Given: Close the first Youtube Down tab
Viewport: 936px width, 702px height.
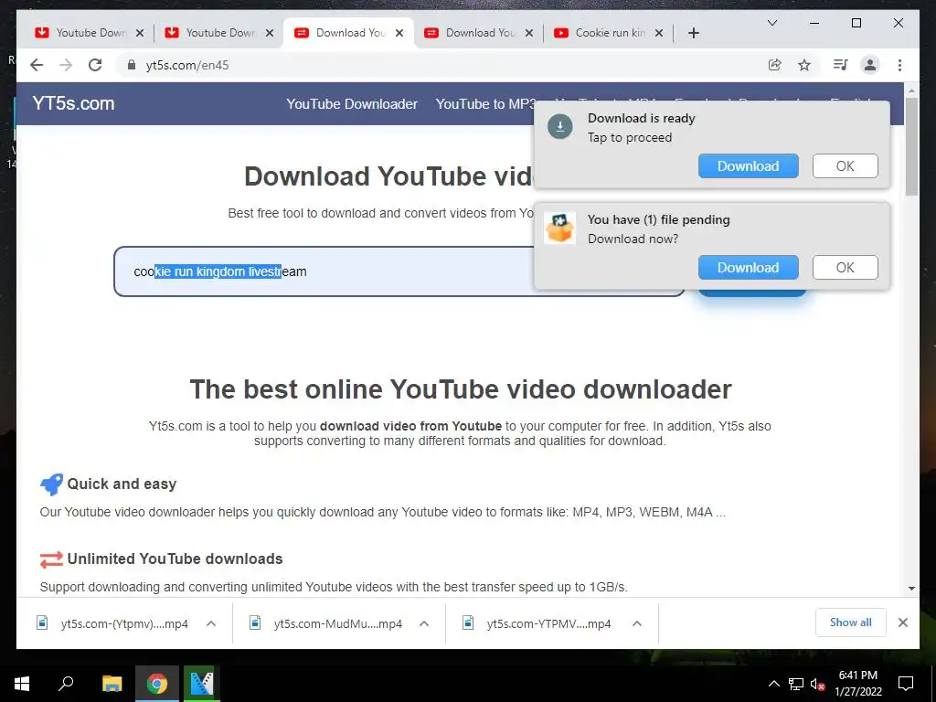Looking at the screenshot, I should 140,33.
